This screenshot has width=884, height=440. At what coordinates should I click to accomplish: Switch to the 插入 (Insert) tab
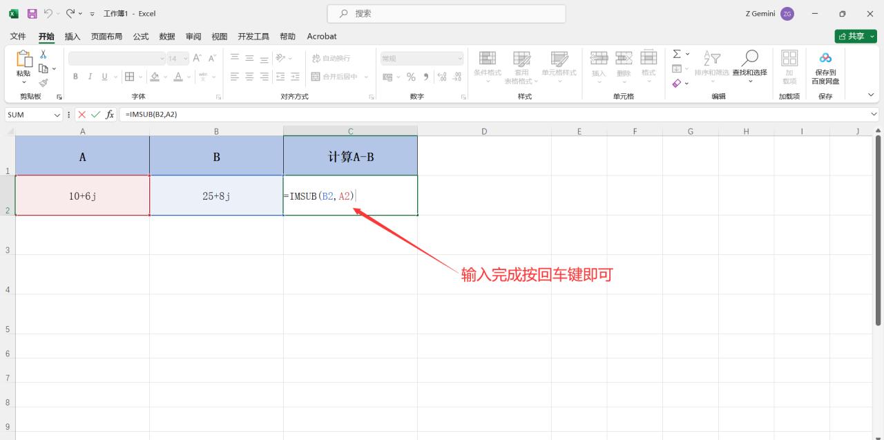tap(73, 37)
